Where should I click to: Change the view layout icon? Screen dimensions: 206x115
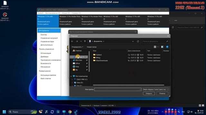point(155,47)
